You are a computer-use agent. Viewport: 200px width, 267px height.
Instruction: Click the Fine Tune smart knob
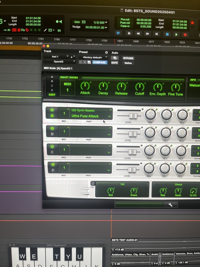coord(176,88)
